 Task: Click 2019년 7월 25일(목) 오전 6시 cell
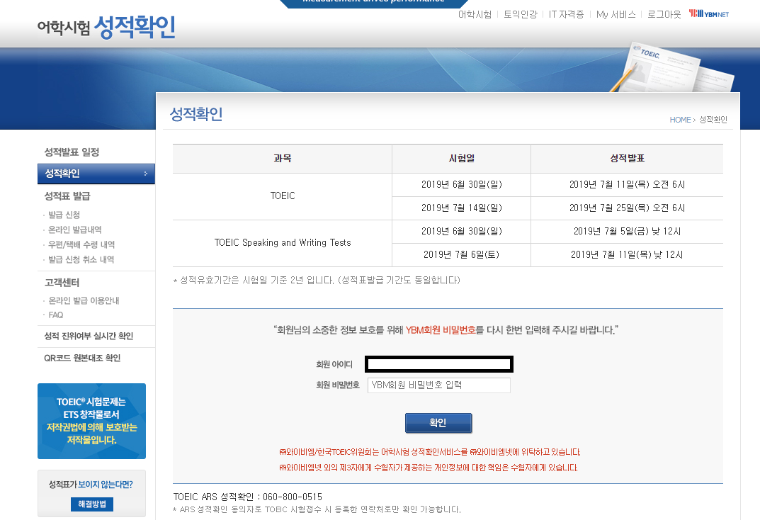click(627, 208)
